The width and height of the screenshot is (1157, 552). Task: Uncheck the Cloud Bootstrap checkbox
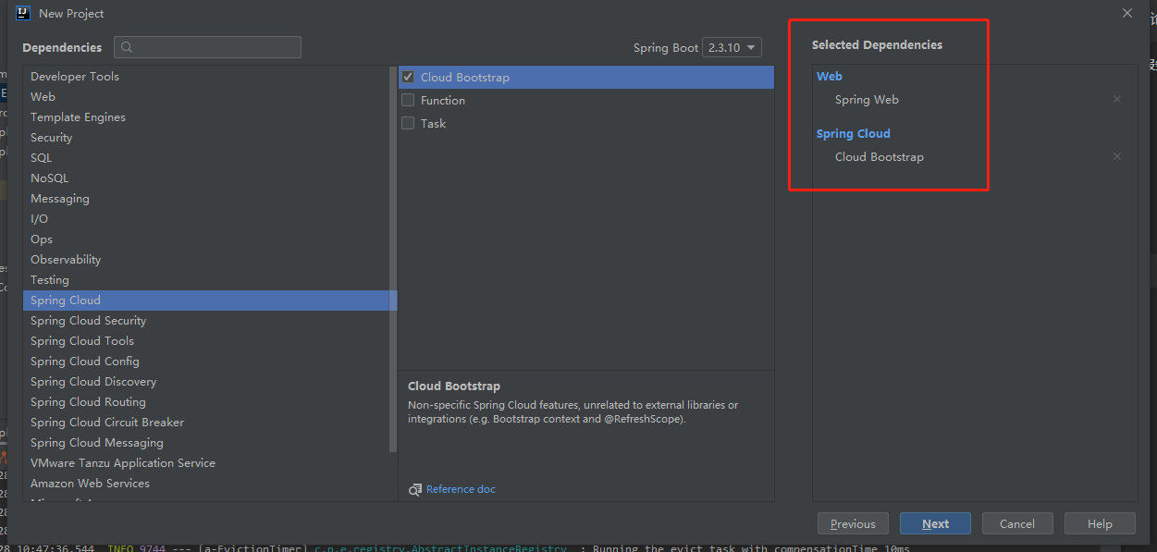[408, 77]
